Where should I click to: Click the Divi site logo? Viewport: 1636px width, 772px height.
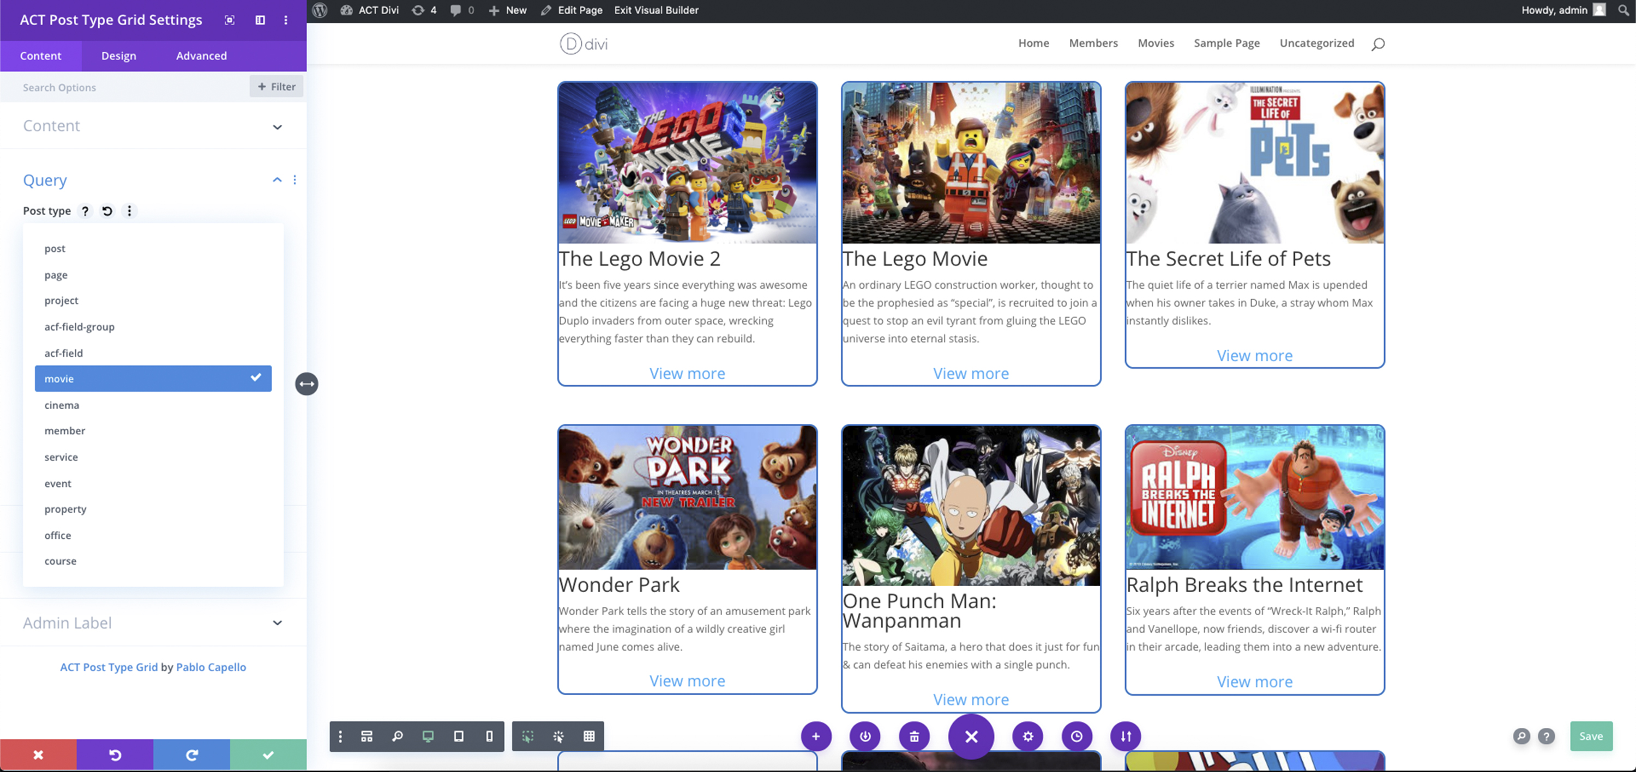(584, 44)
